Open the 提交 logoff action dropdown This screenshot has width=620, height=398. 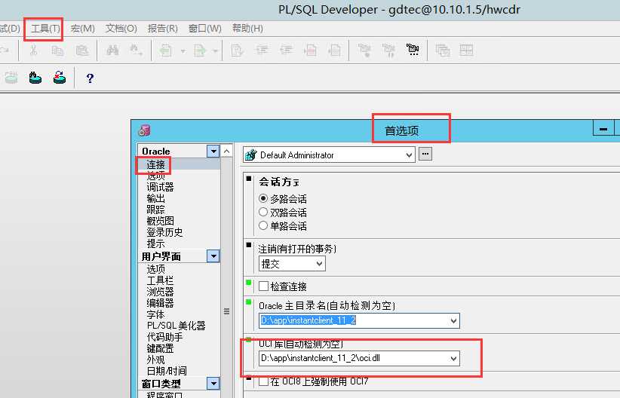320,264
